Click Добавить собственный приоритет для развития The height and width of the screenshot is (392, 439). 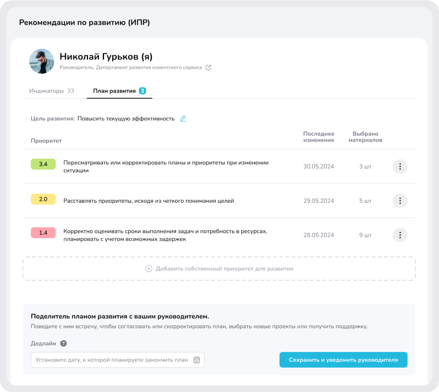coord(224,269)
